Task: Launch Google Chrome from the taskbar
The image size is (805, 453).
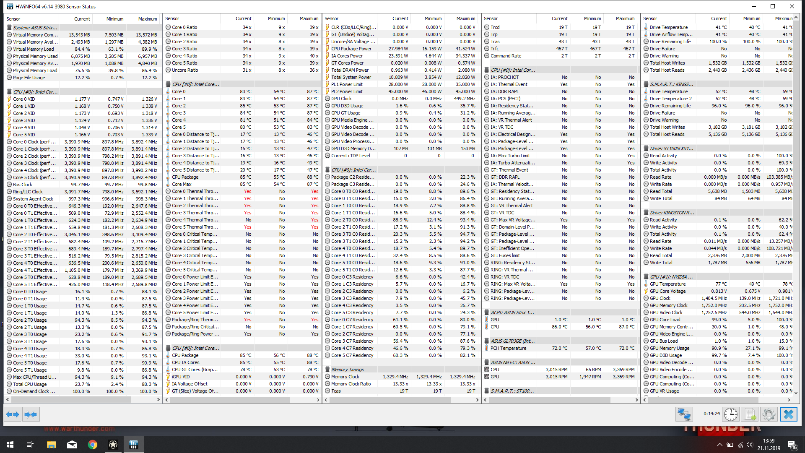Action: (x=92, y=445)
